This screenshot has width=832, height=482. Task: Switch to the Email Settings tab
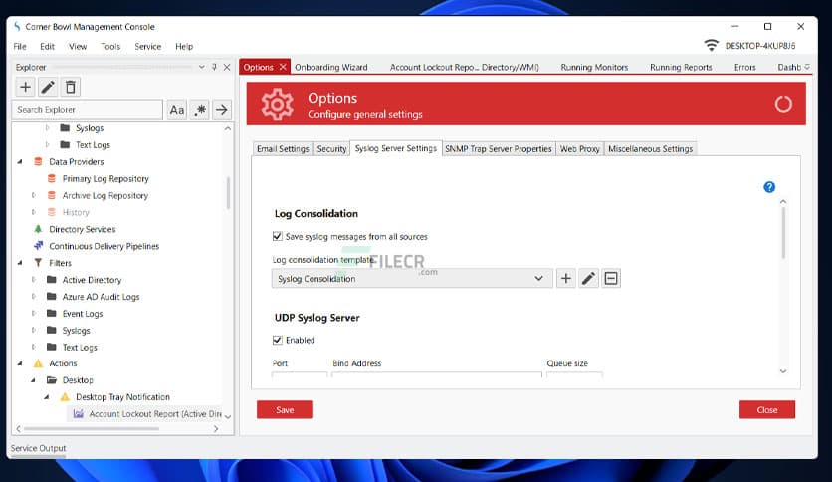tap(283, 149)
